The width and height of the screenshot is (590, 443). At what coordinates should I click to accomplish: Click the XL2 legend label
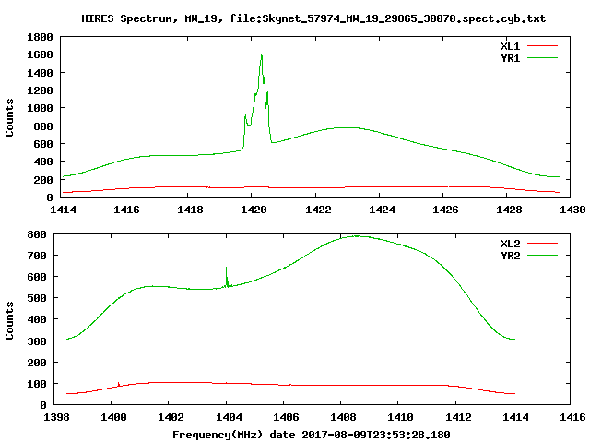(x=510, y=244)
